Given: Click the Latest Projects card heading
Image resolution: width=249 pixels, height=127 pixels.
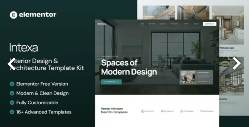Looking at the screenshot, I should coord(203,73).
